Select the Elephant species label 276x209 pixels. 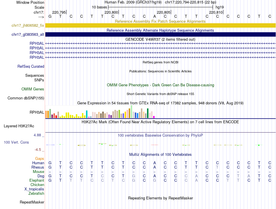pos(37,180)
